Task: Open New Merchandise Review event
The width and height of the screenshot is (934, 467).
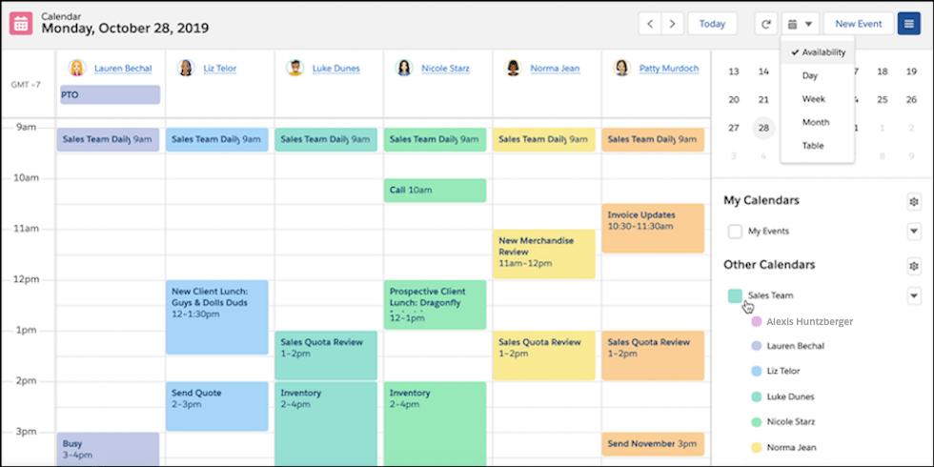Action: point(544,254)
